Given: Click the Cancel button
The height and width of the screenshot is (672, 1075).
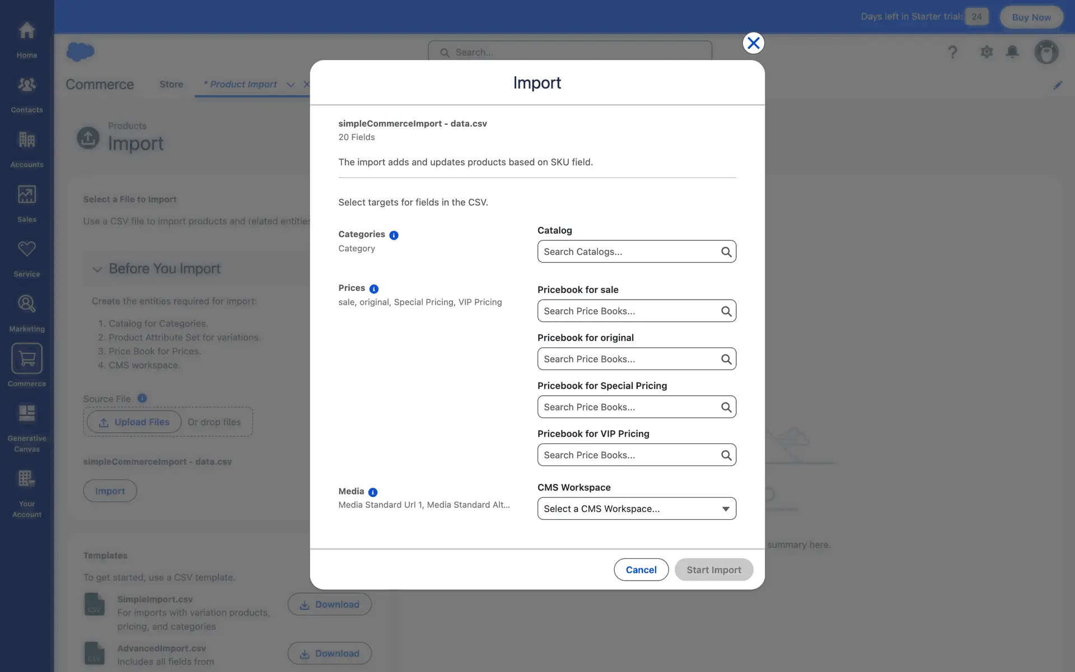Looking at the screenshot, I should click(641, 570).
